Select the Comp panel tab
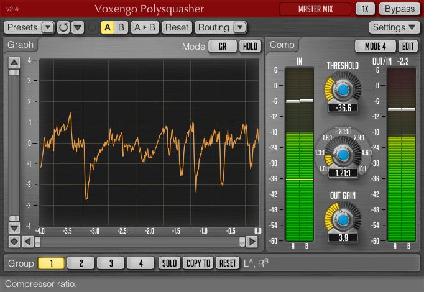This screenshot has height=292, width=424. [283, 45]
